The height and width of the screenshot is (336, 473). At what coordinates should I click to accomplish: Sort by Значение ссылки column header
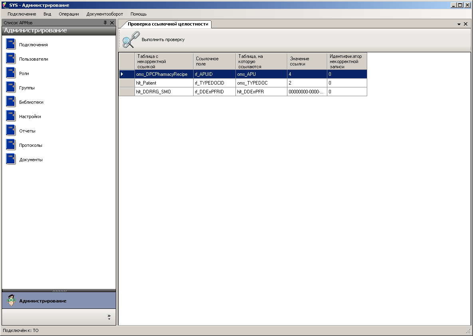coord(307,61)
